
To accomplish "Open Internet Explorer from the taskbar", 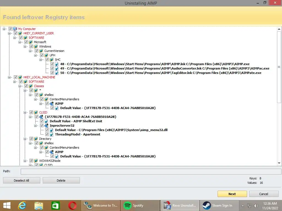I will [22, 206].
